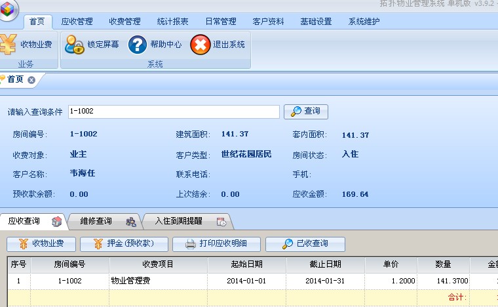Click the application logo orb
Image resolution: width=498 pixels, height=307 pixels.
pyautogui.click(x=8, y=9)
